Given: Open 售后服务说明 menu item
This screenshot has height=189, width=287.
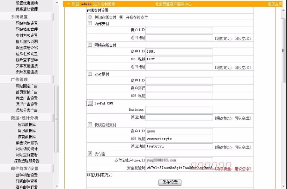Looking at the screenshot, I should [27, 42].
